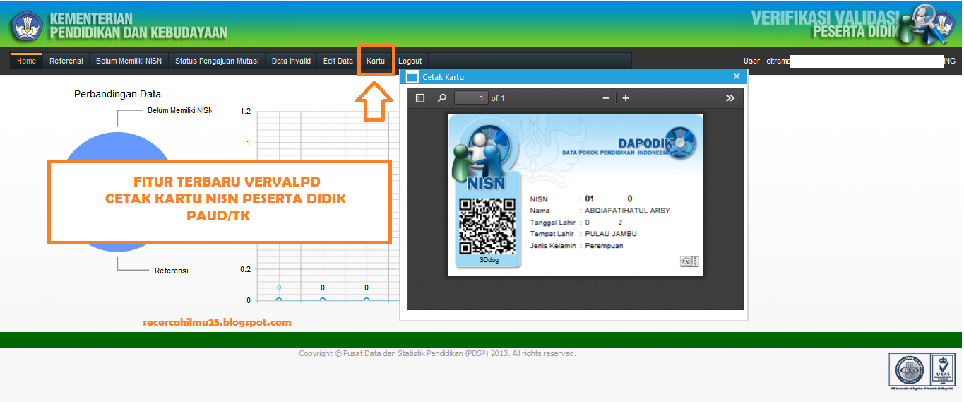Click the Cetak Kartu dialog title
The height and width of the screenshot is (402, 964).
443,77
